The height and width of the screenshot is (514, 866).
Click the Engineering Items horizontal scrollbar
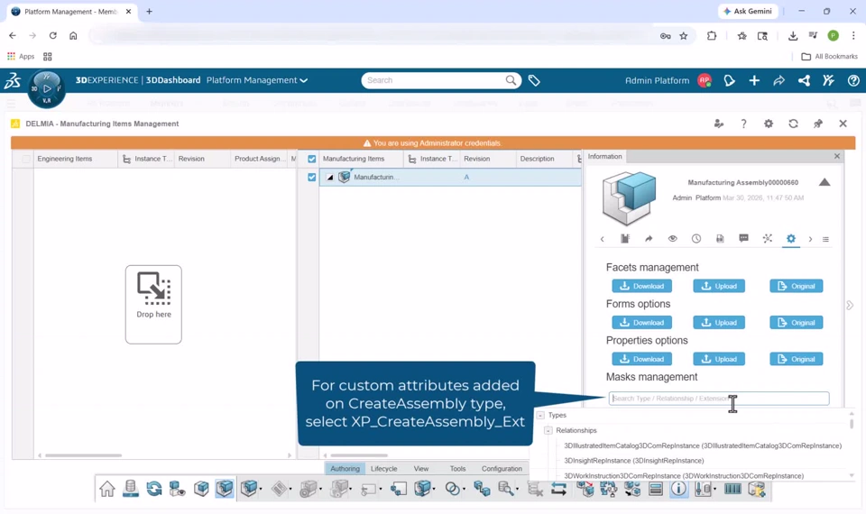(x=83, y=455)
